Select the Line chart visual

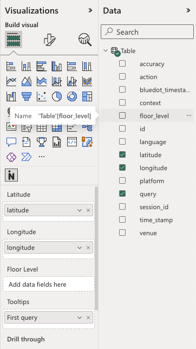click(x=11, y=81)
